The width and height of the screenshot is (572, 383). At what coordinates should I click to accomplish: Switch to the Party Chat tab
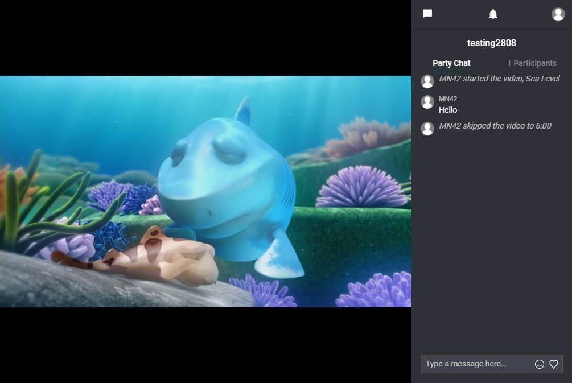tap(451, 63)
